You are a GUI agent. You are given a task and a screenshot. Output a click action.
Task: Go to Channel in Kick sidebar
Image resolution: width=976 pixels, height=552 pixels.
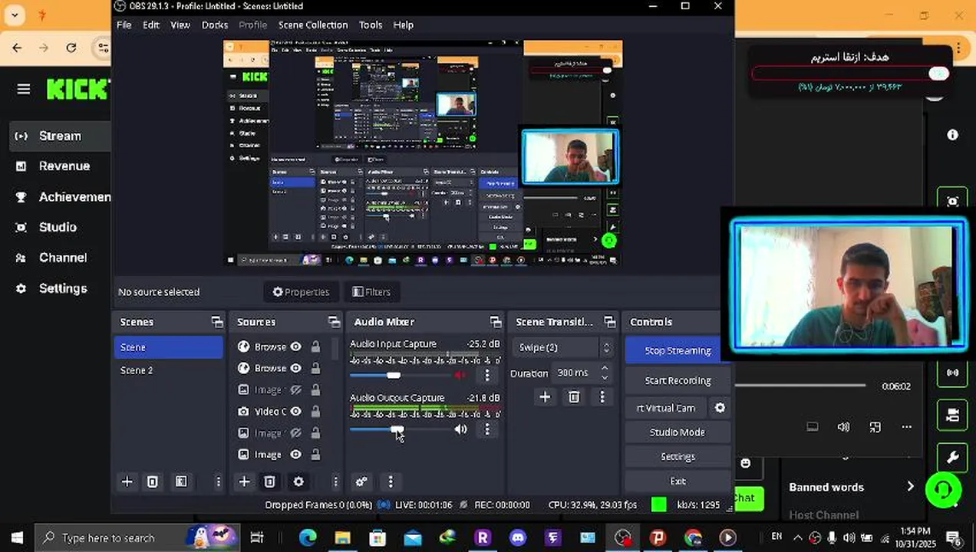pos(63,258)
